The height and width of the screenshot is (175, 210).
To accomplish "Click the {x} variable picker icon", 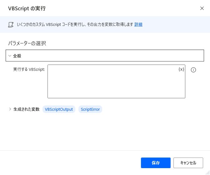I will 181,69.
